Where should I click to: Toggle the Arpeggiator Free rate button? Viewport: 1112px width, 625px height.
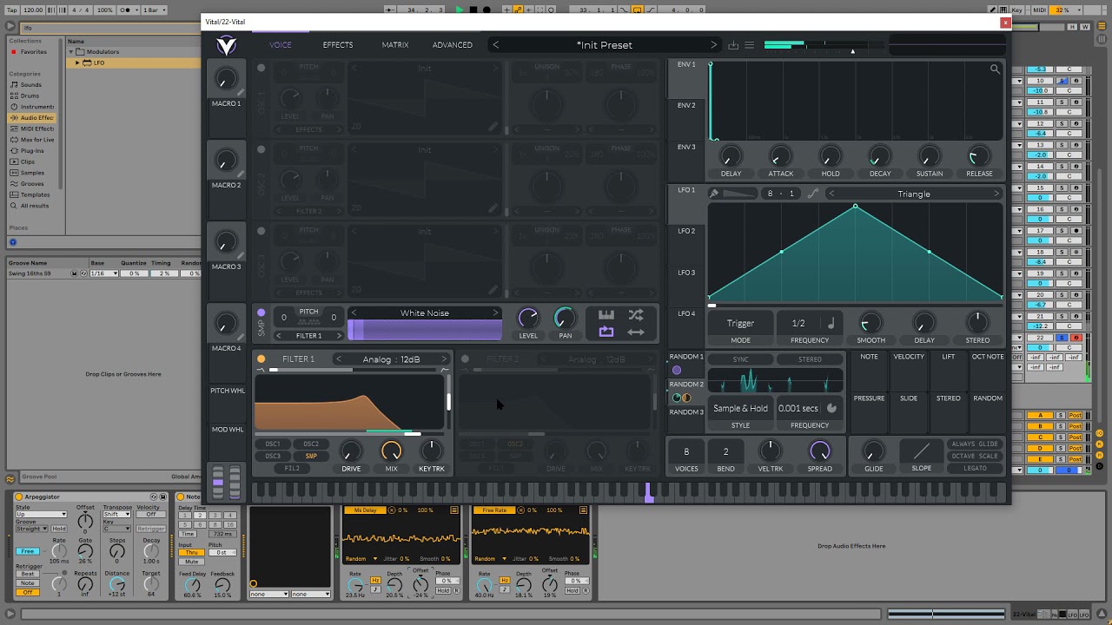(28, 551)
